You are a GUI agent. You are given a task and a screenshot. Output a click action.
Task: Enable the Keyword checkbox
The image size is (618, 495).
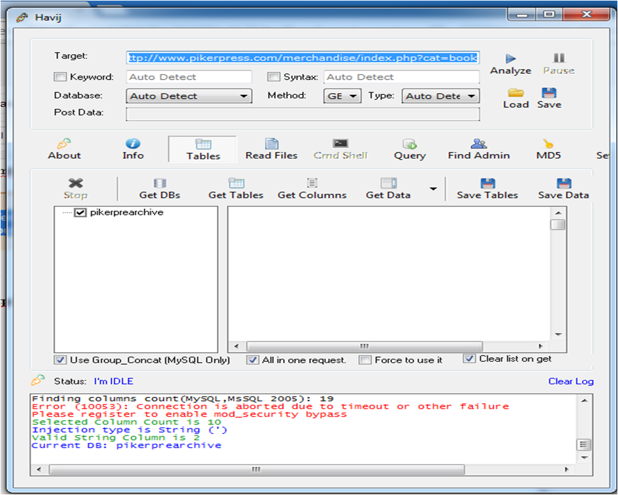(60, 77)
